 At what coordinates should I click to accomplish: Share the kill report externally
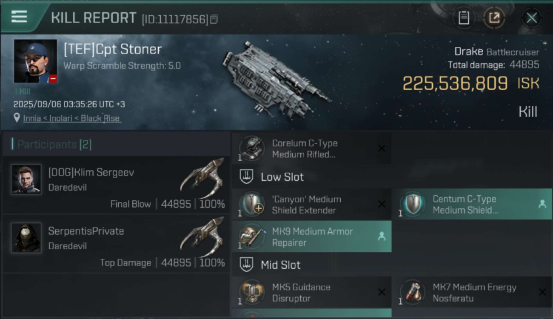click(494, 18)
